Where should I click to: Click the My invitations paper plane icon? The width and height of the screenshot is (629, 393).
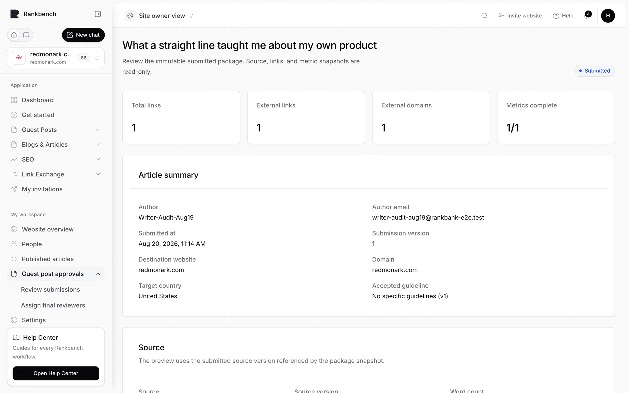(x=14, y=189)
